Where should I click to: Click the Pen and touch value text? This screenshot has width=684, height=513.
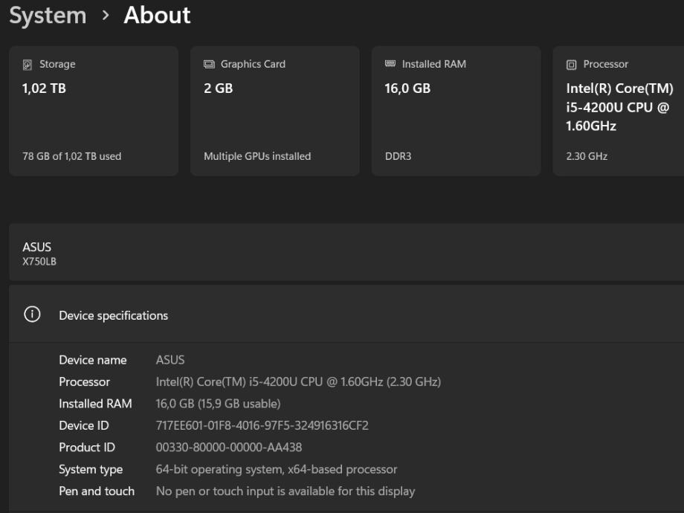(285, 491)
